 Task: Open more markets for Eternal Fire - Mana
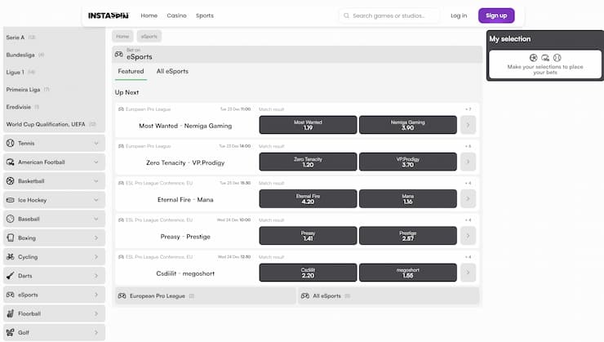pos(468,198)
